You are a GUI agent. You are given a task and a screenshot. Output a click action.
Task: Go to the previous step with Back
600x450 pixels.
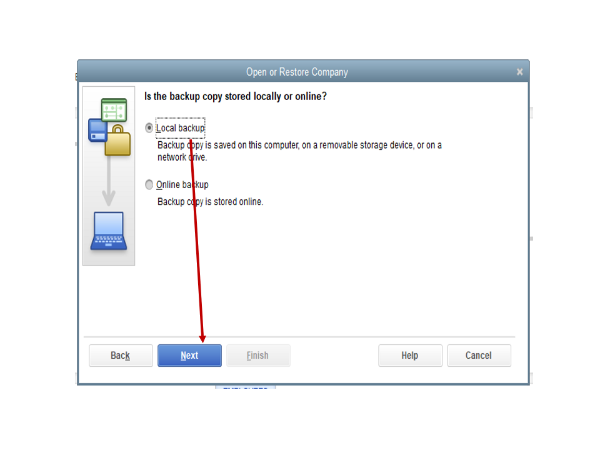pyautogui.click(x=121, y=356)
